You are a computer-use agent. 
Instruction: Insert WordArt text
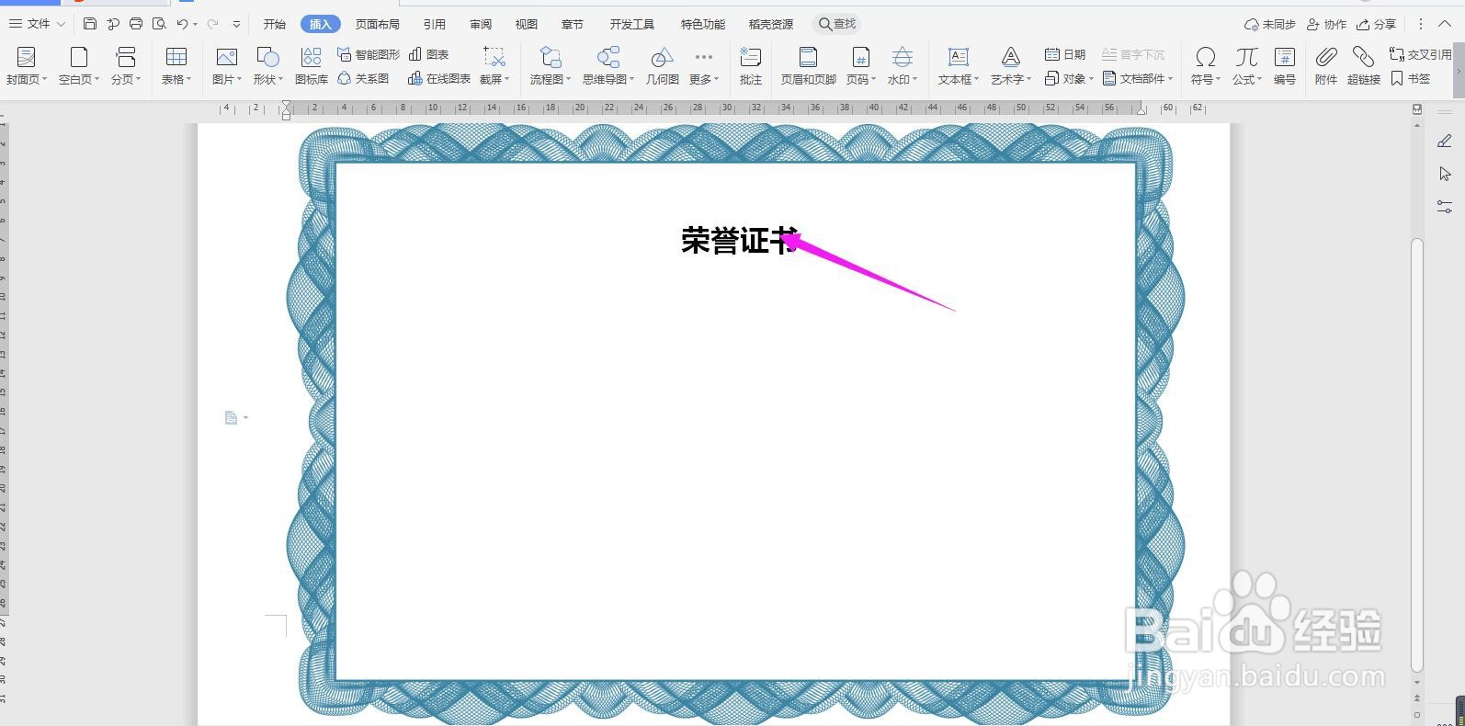pyautogui.click(x=1011, y=66)
